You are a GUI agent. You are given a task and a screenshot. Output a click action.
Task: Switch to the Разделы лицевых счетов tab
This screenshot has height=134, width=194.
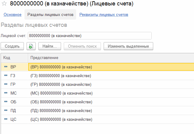pyautogui.click(x=50, y=14)
